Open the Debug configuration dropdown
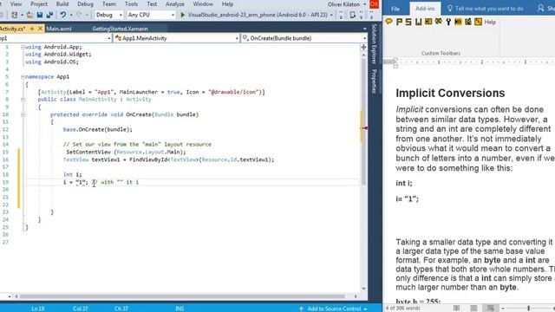The width and height of the screenshot is (555, 312). (x=109, y=15)
